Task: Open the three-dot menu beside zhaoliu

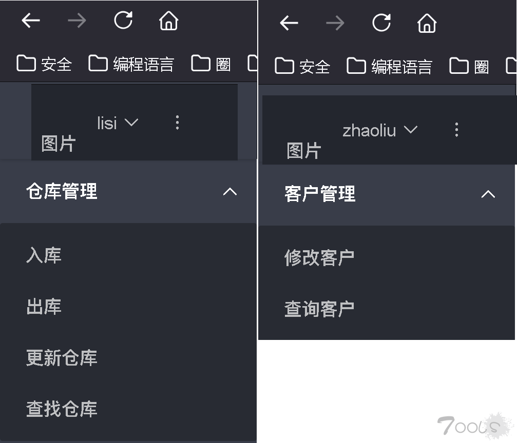Action: click(x=456, y=130)
